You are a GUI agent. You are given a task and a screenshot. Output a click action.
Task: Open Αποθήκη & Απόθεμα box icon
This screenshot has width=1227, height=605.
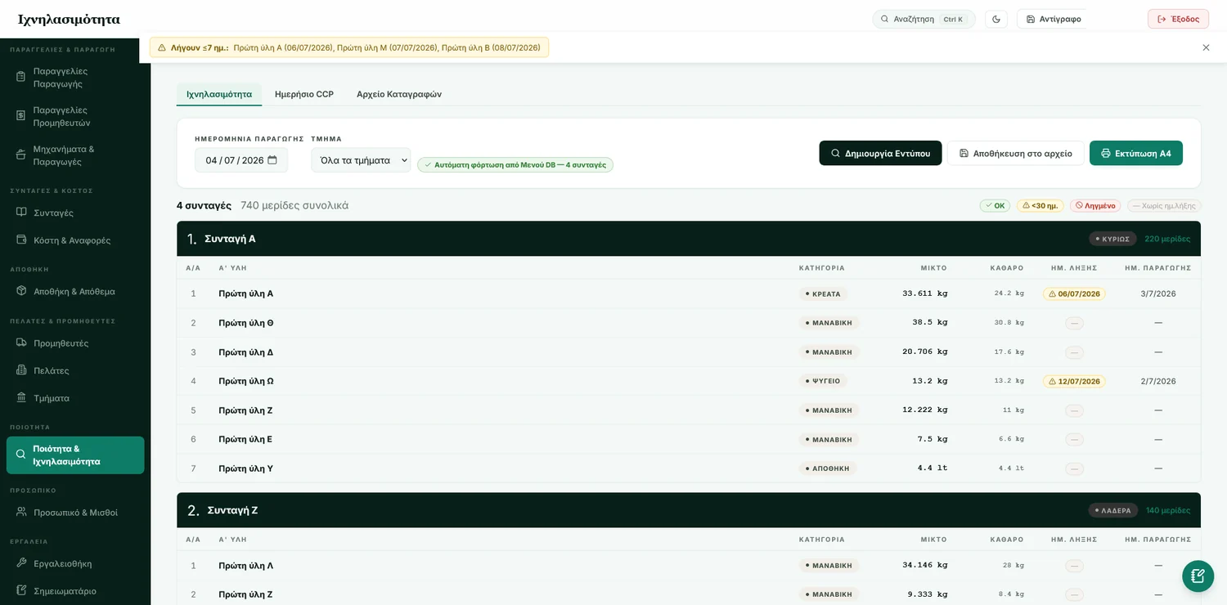point(21,291)
